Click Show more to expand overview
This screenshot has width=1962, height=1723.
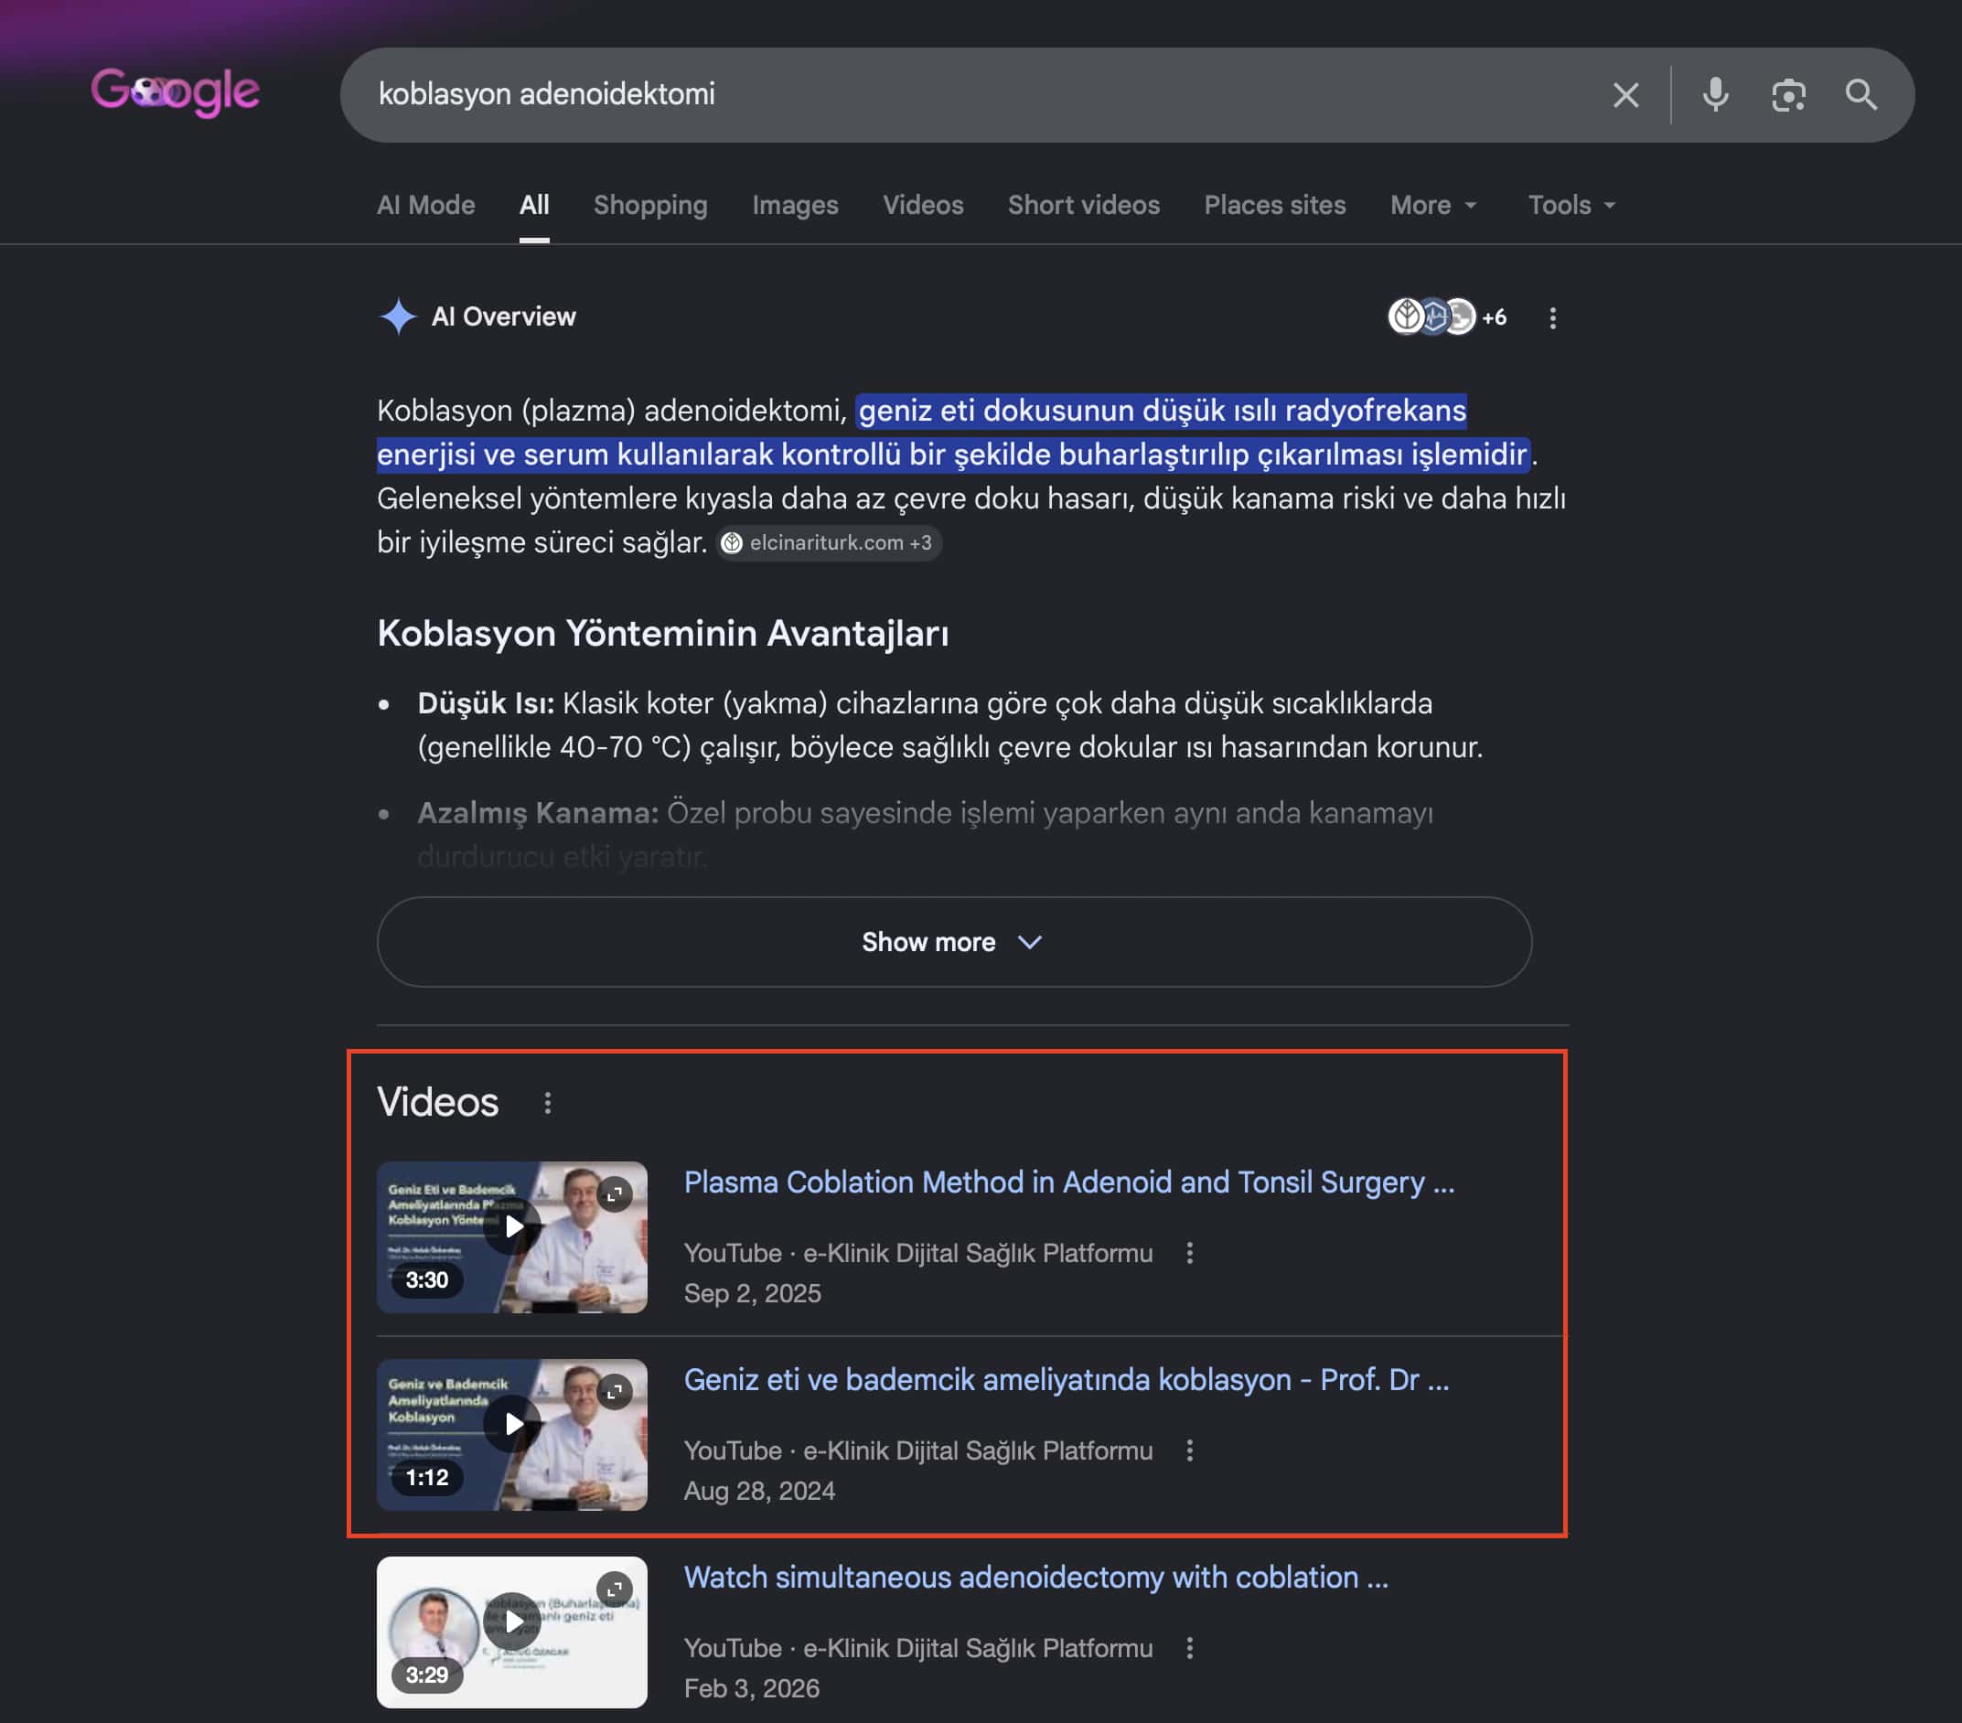[953, 942]
